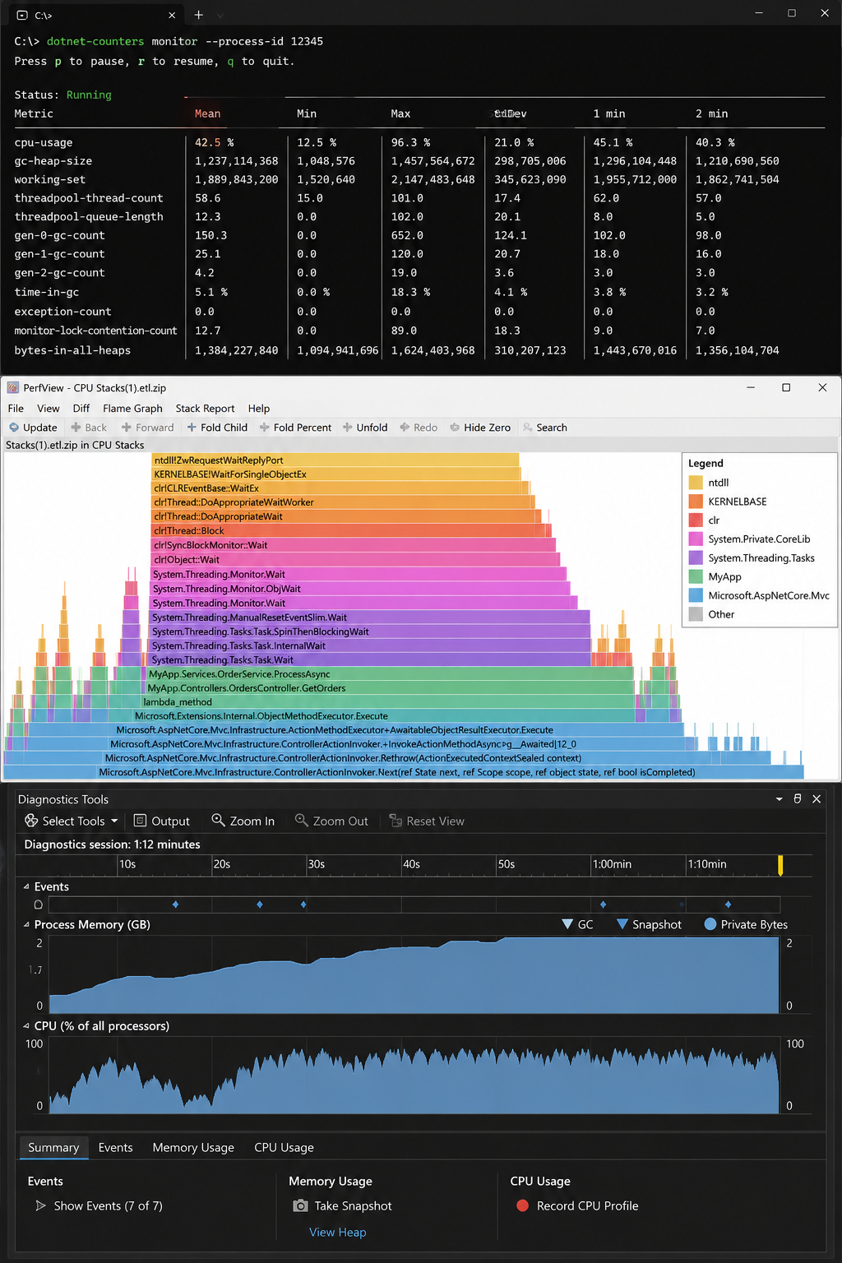Click the PerfView app icon in title bar
Viewport: 842px width, 1263px height.
click(13, 387)
